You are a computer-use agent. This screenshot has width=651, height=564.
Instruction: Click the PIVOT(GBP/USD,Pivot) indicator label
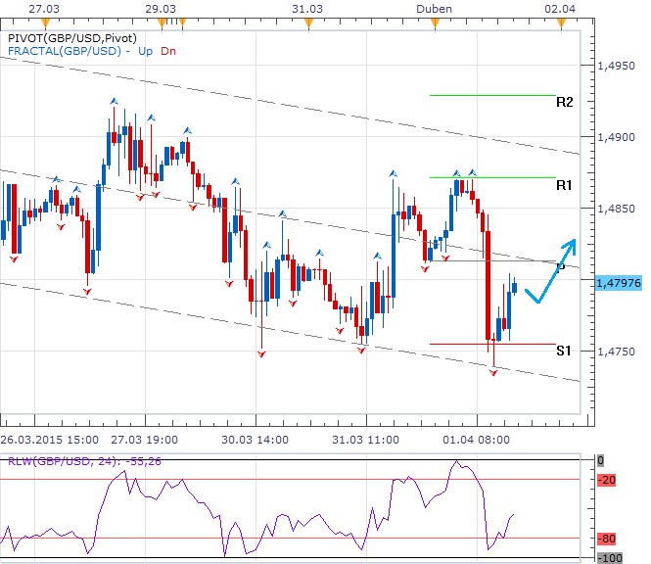tap(68, 37)
